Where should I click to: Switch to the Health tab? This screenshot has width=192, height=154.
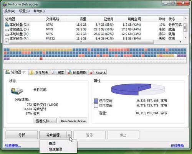98,72
